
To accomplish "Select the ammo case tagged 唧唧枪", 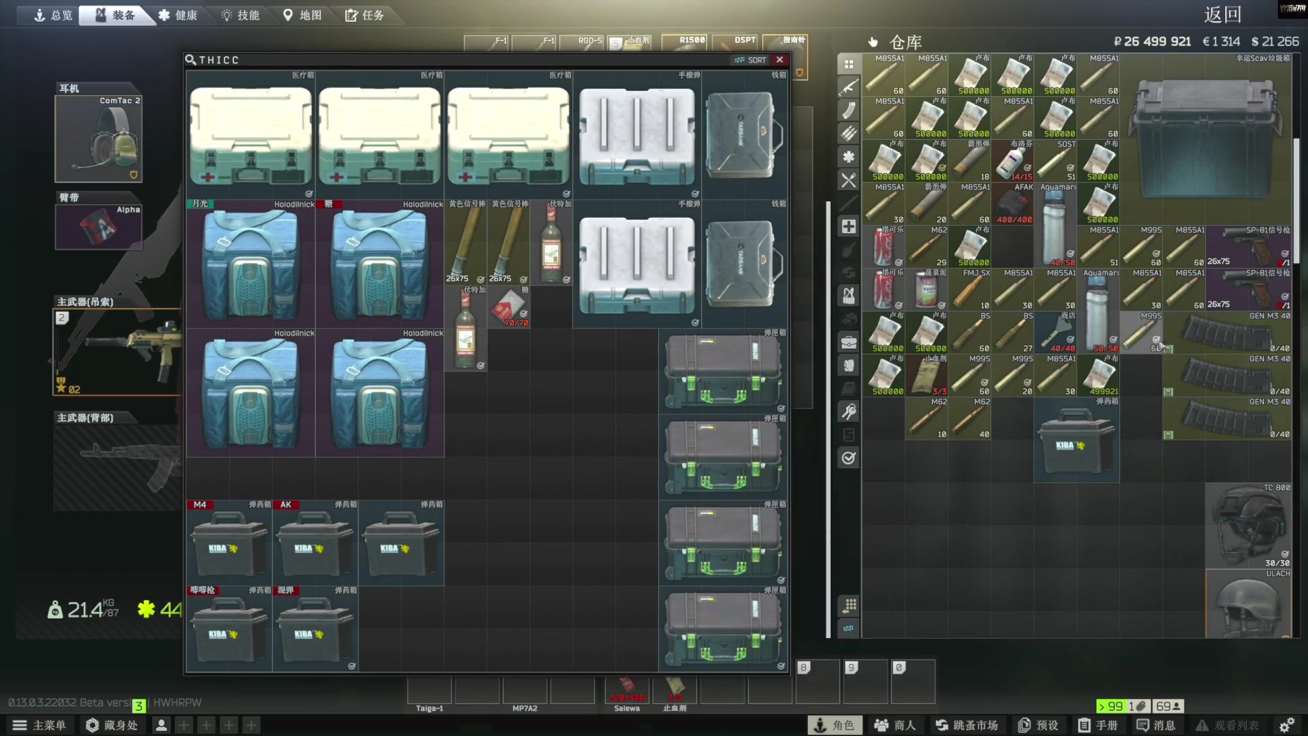I will click(230, 628).
